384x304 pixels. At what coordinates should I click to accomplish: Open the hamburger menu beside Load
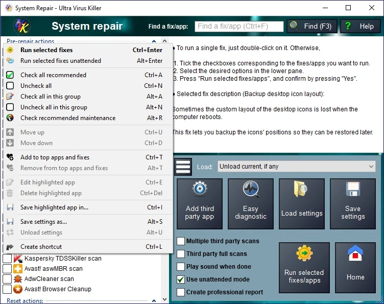pos(183,167)
